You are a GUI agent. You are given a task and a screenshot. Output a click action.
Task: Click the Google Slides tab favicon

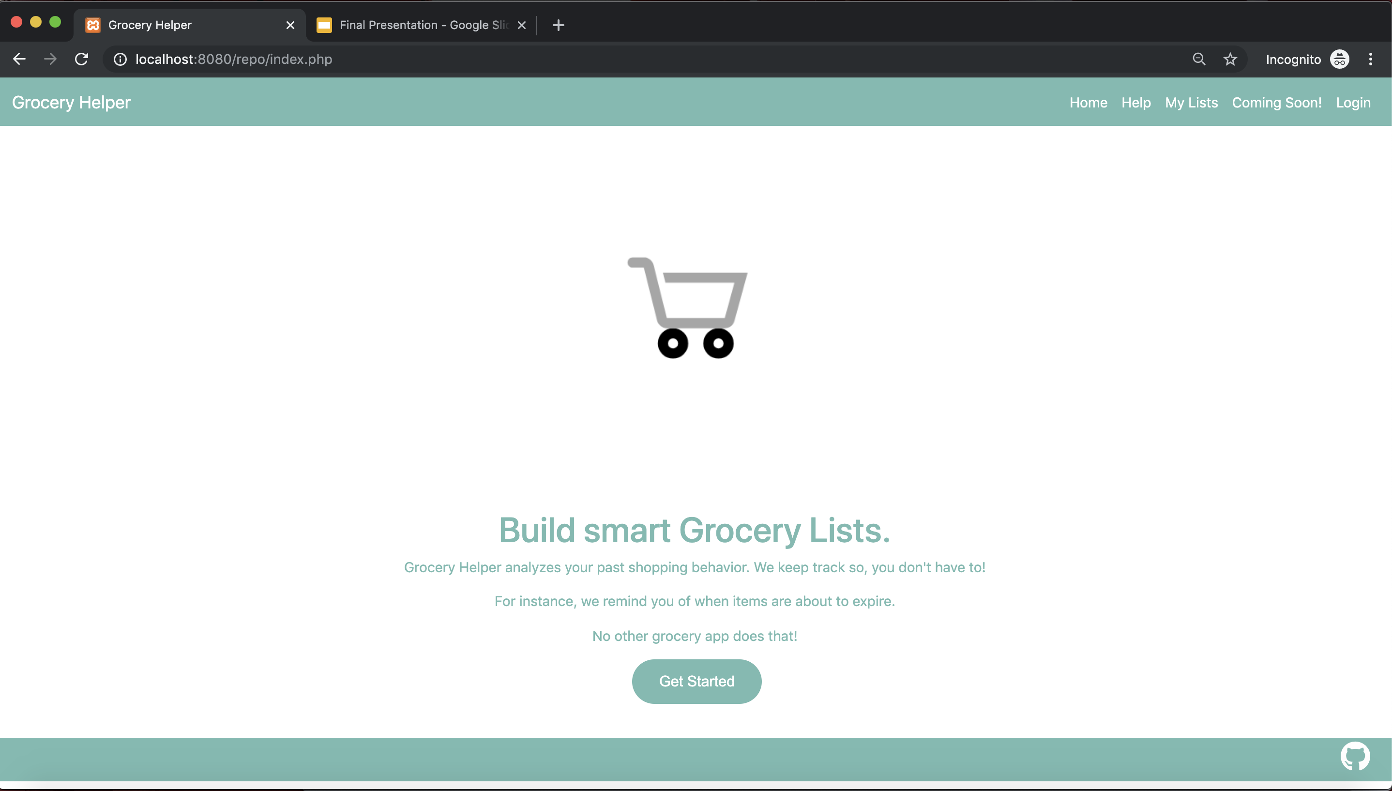click(x=324, y=25)
